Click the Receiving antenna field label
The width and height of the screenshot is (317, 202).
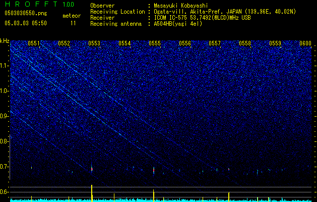coord(116,24)
